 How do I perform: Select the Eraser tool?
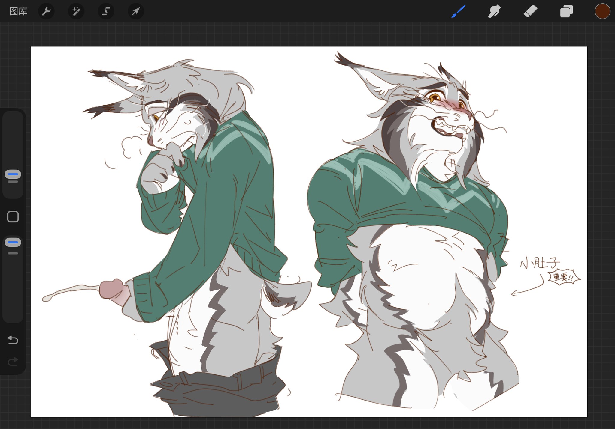530,11
